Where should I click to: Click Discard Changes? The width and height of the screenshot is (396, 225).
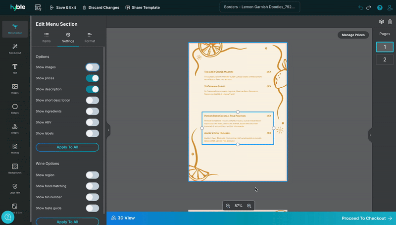[x=101, y=7]
